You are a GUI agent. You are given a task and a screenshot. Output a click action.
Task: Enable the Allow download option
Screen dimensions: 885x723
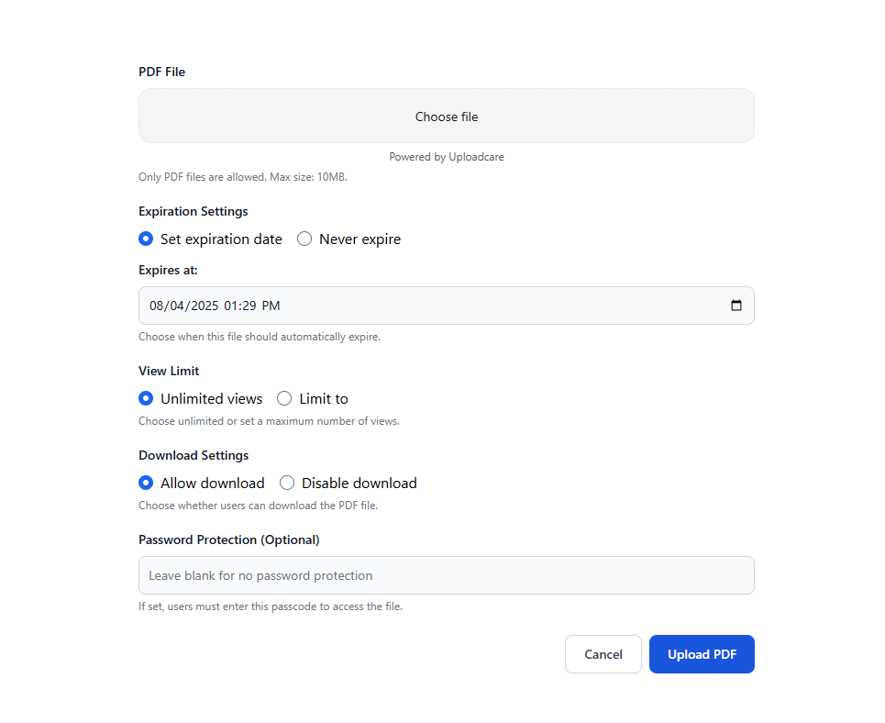point(146,483)
